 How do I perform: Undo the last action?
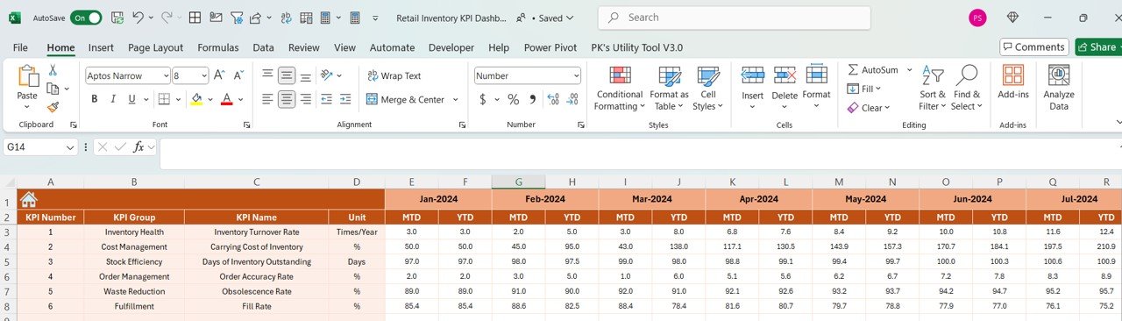[x=138, y=18]
